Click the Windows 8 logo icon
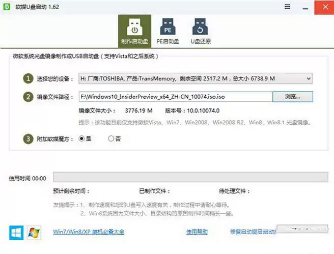Image resolution: width=334 pixels, height=254 pixels. [16, 233]
